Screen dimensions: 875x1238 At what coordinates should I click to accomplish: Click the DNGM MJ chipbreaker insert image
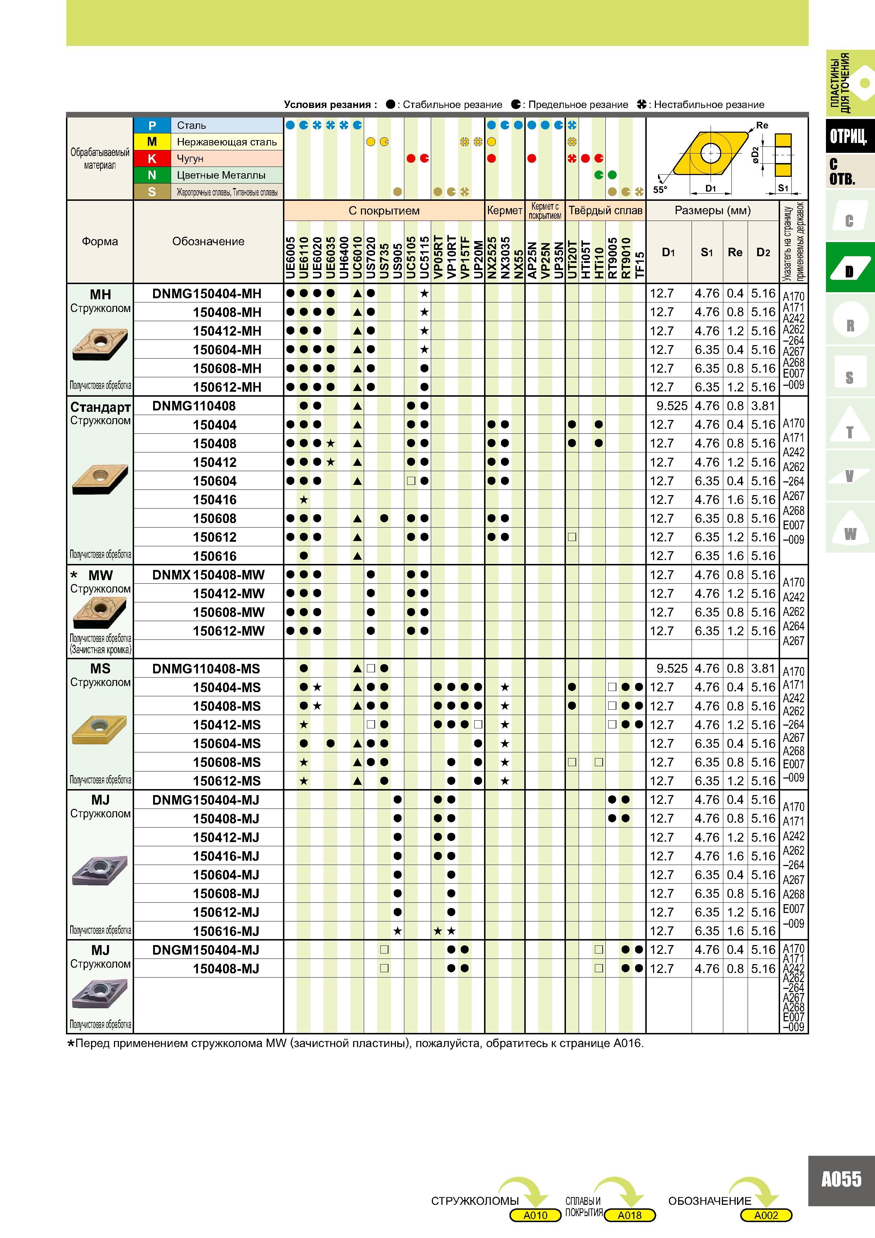[x=100, y=993]
